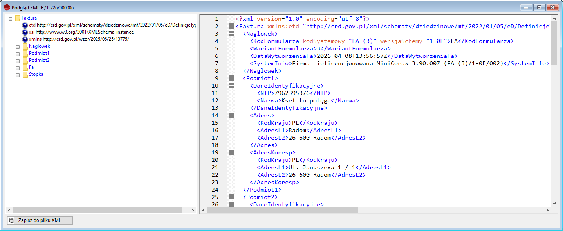Collapse the Naglowek fold marker on line 3

pyautogui.click(x=231, y=34)
